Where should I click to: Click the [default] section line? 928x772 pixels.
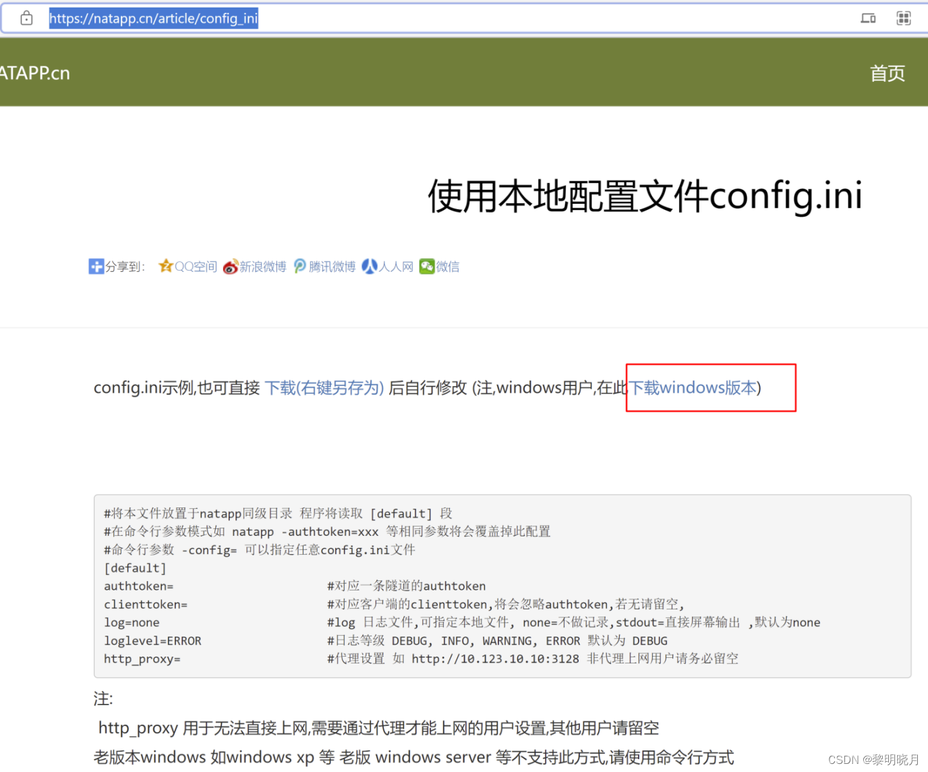point(135,568)
